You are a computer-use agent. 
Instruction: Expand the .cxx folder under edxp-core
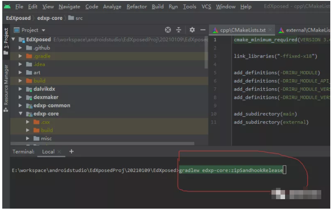pos(28,122)
